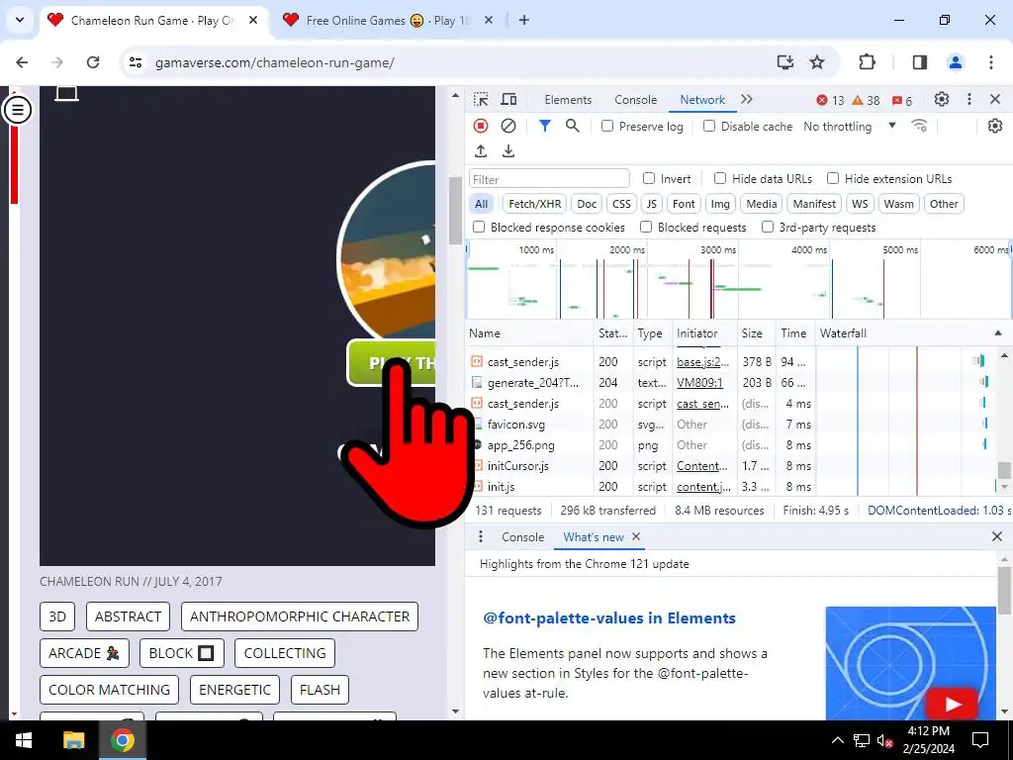Viewport: 1013px width, 760px height.
Task: Check the Invert filter option
Action: pos(649,178)
